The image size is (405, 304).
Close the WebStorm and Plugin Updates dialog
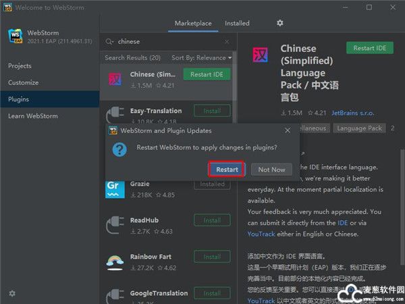point(288,130)
